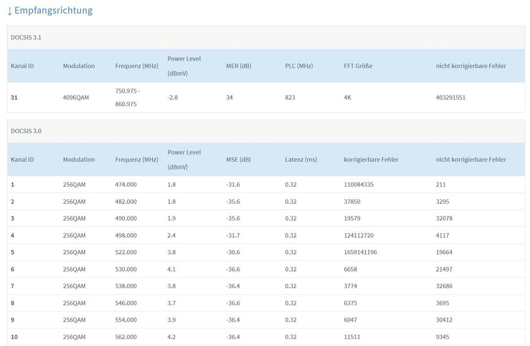Click the MSE (dB) column header

pos(238,159)
